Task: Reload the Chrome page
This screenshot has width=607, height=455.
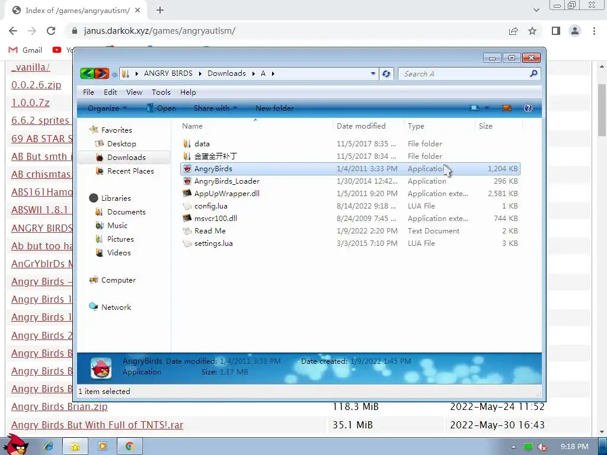Action: (x=51, y=31)
